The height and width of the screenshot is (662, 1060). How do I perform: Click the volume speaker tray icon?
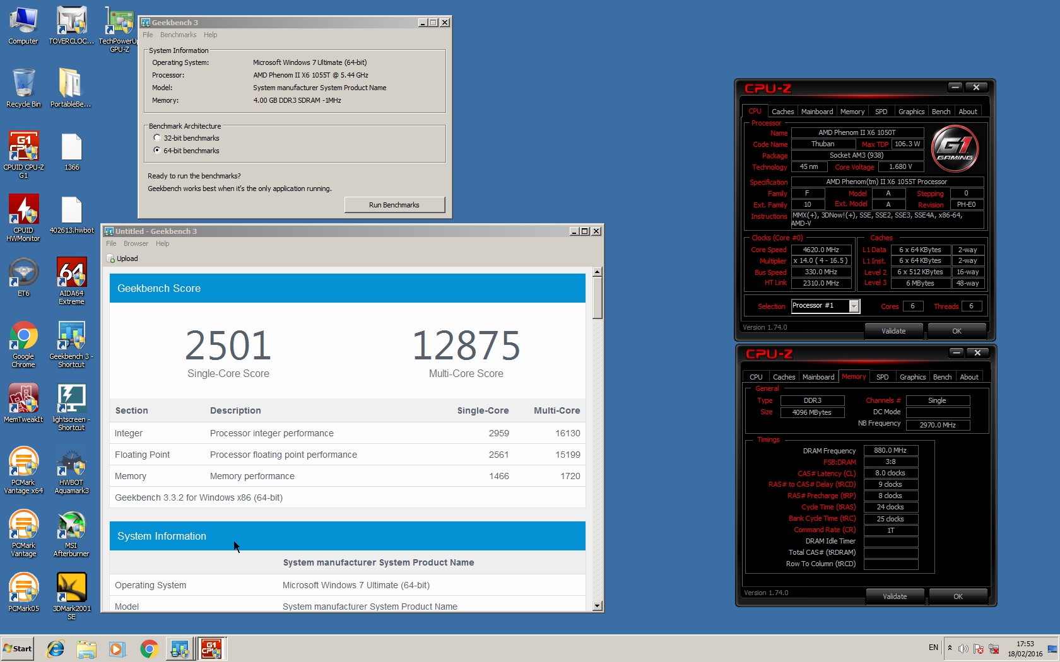pos(963,649)
